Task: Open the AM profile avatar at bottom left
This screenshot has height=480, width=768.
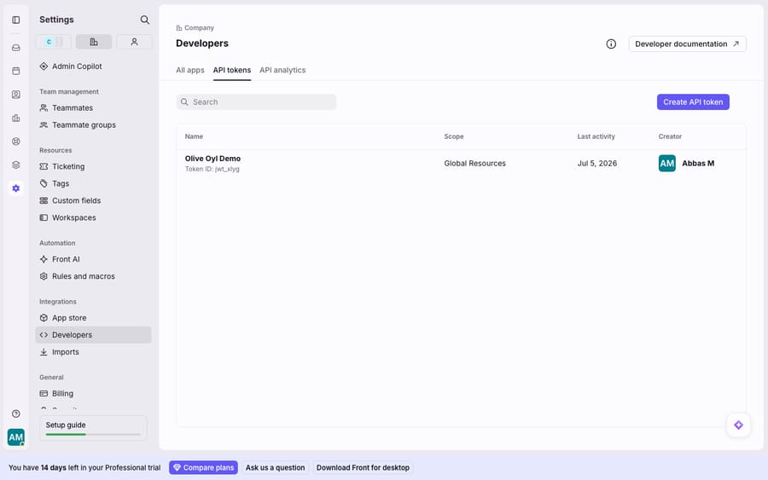Action: pos(15,437)
